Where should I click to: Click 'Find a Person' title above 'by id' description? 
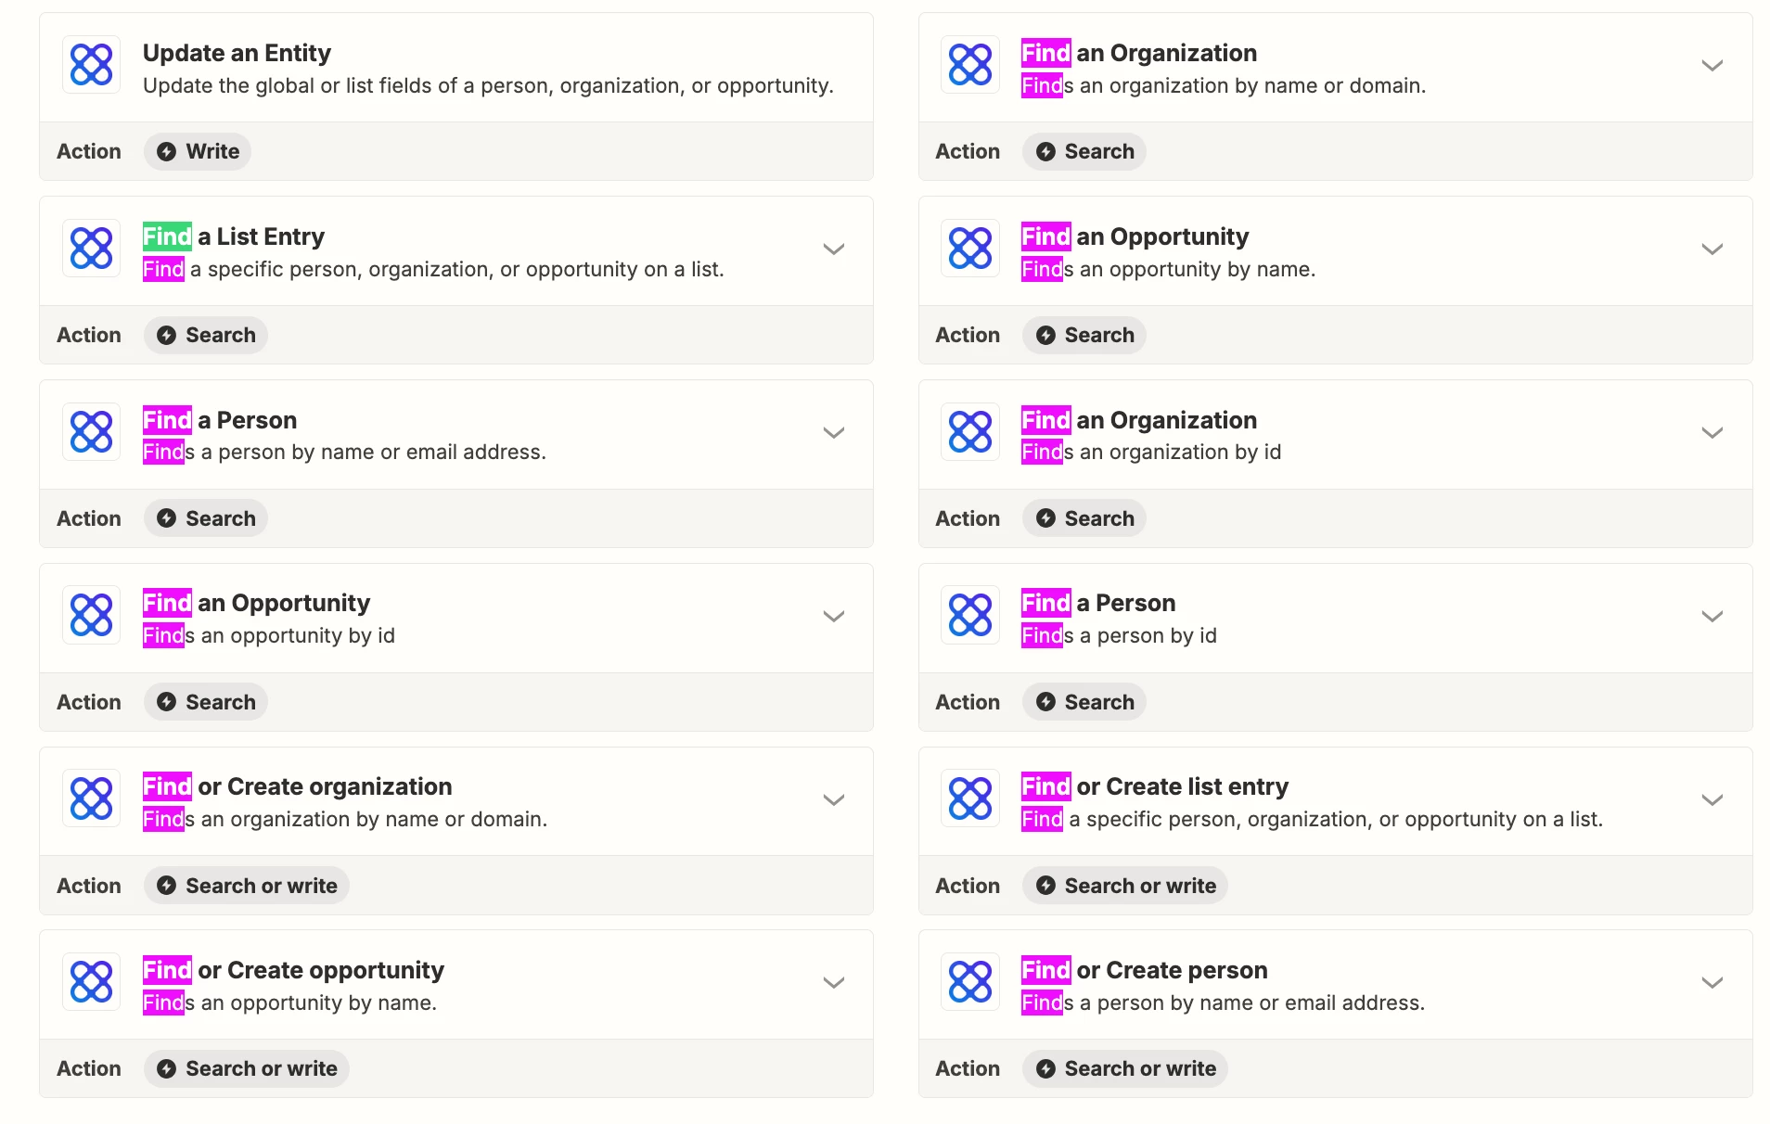click(1098, 603)
